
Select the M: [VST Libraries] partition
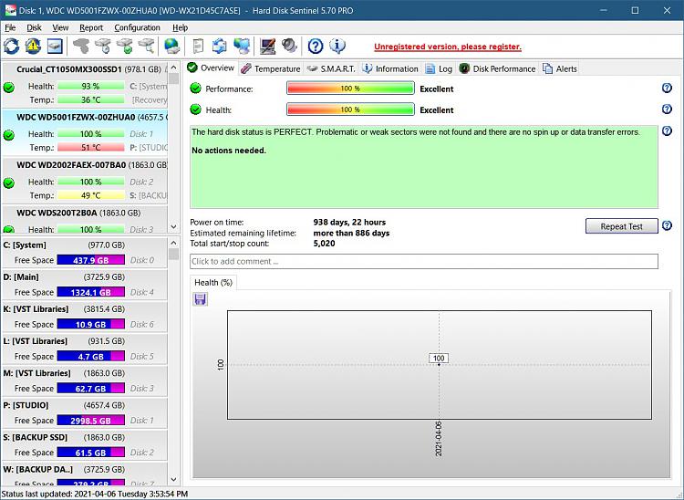(85, 380)
